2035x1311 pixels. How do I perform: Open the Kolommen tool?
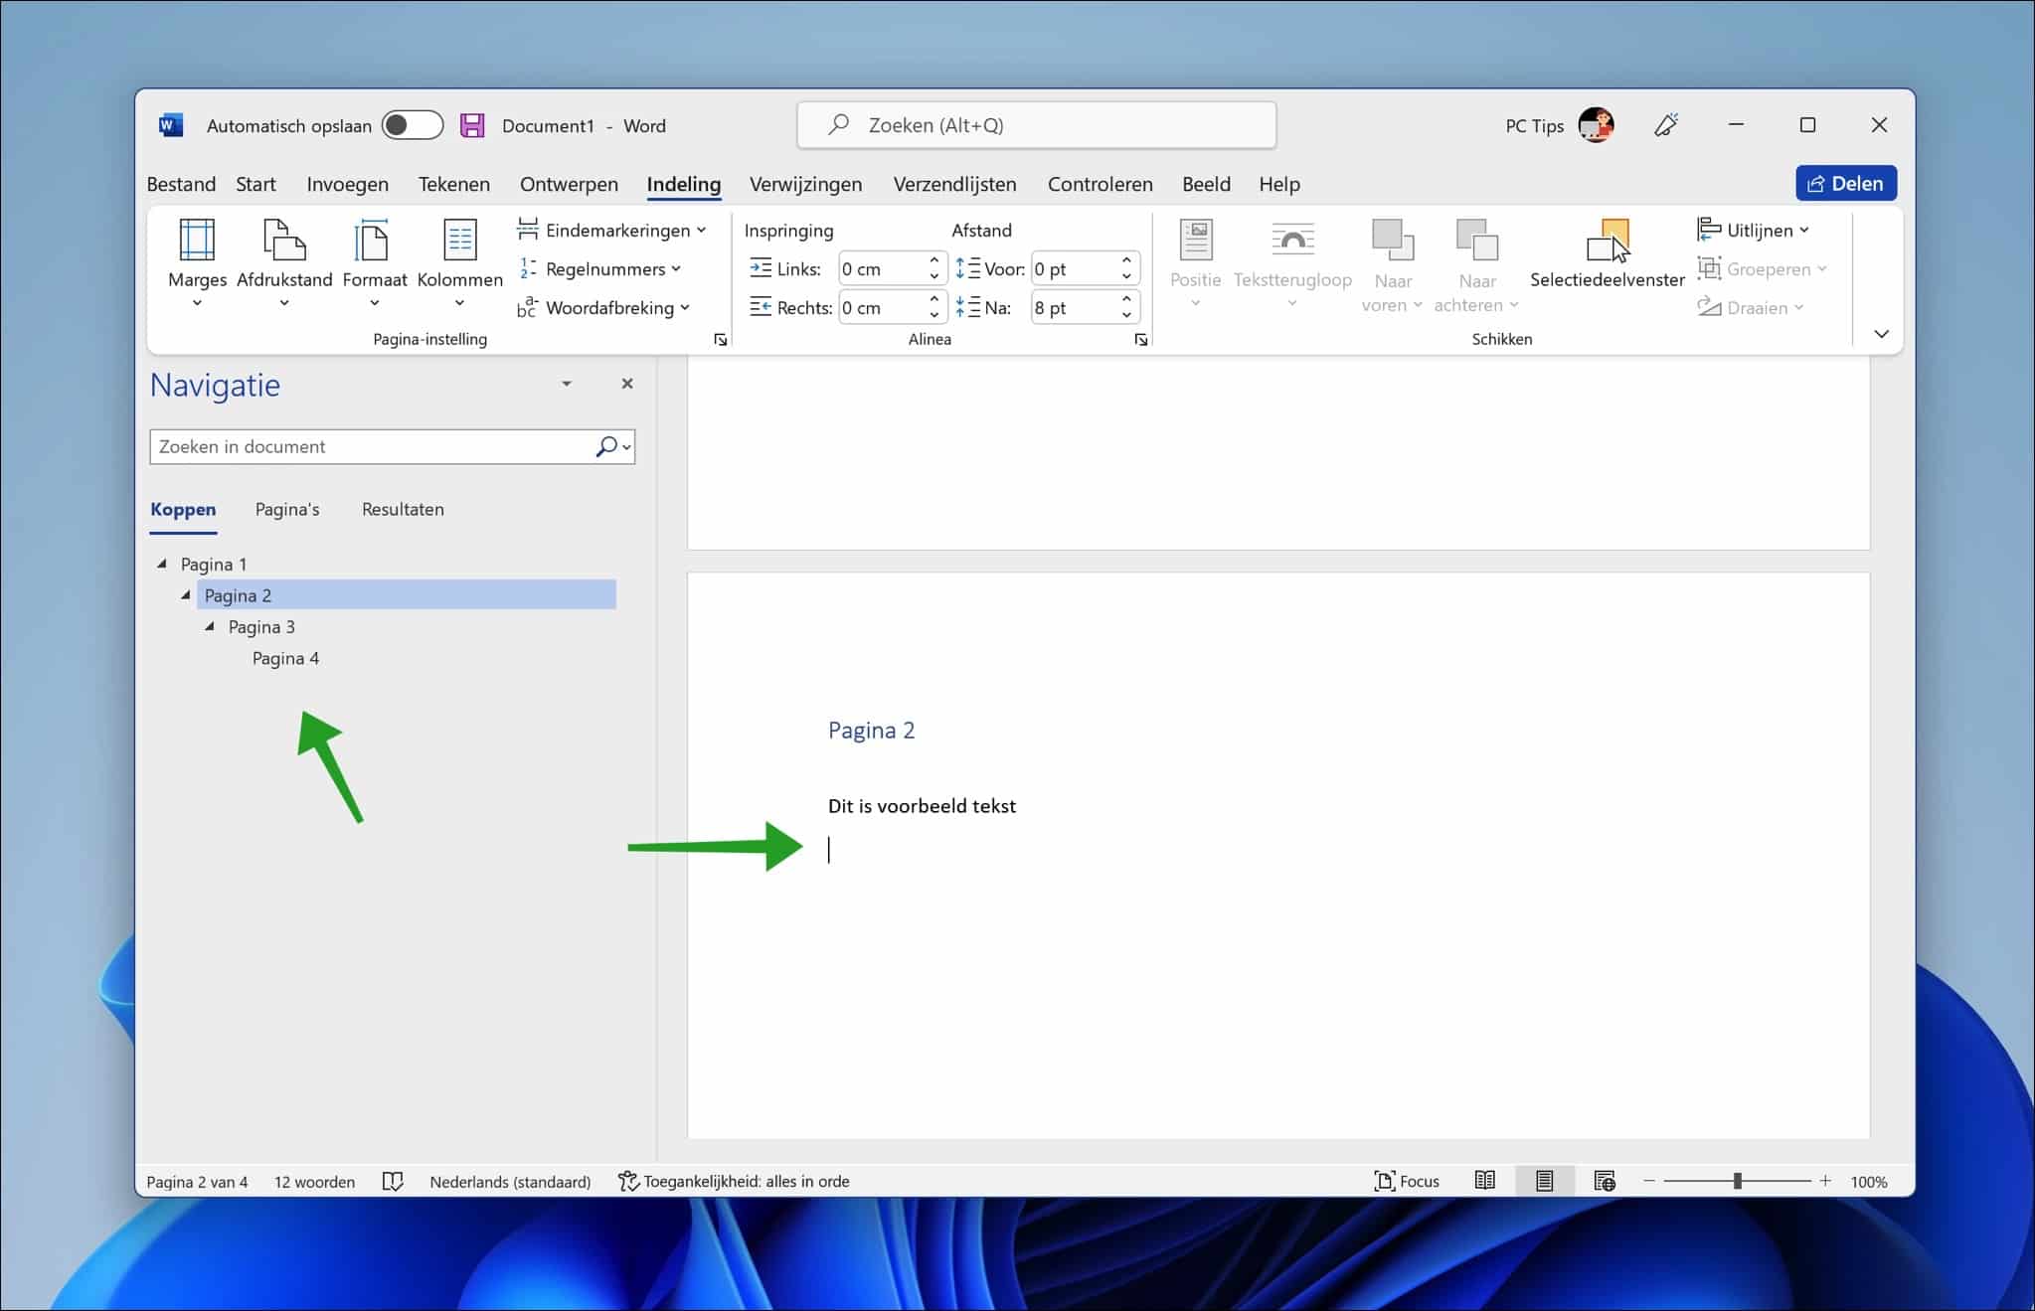458,260
